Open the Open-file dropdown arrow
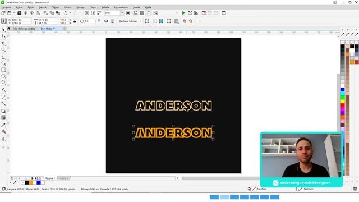 13,13
